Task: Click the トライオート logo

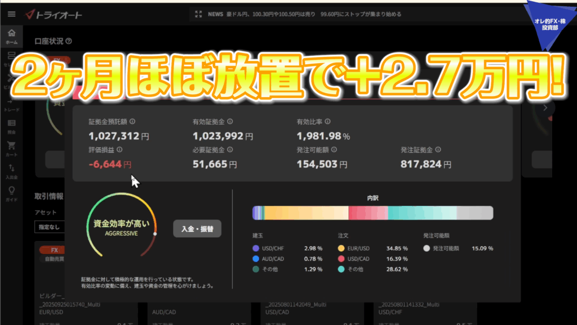Action: click(x=54, y=14)
